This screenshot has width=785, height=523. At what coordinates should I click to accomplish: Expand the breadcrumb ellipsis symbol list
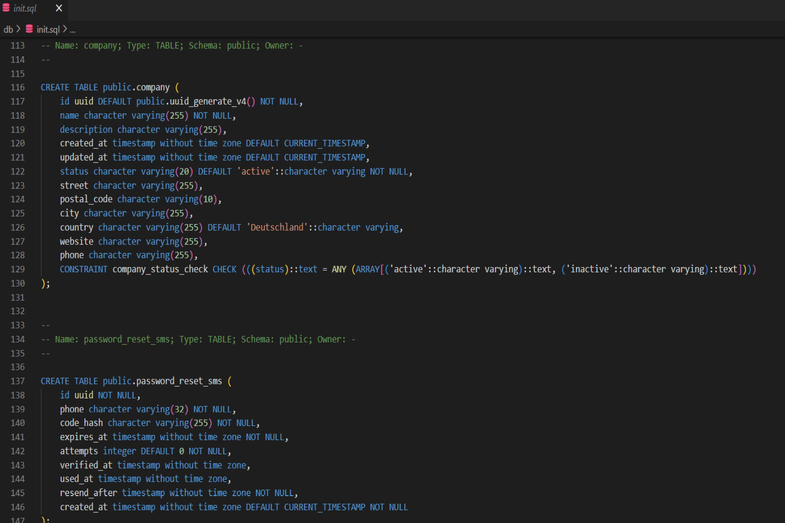(73, 30)
